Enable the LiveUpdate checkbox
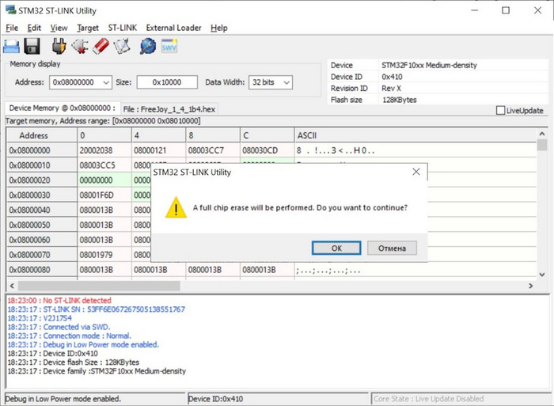The image size is (554, 406). point(500,111)
